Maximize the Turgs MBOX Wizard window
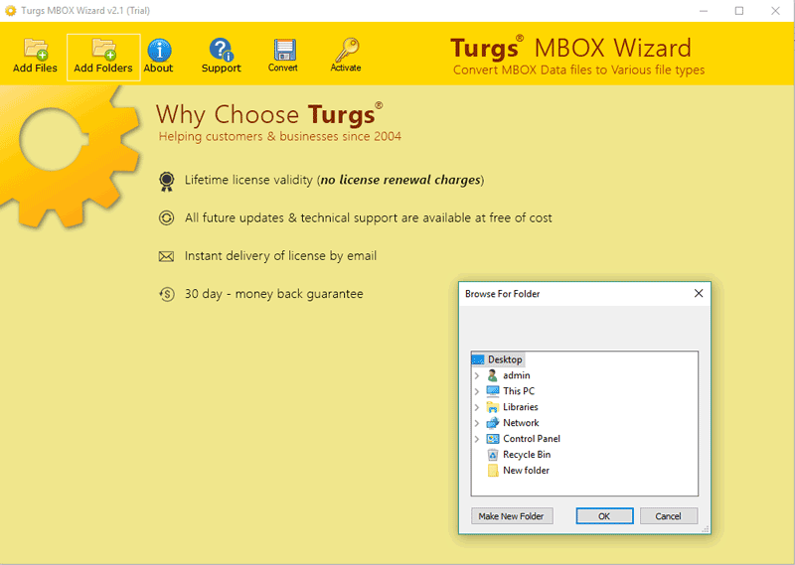This screenshot has height=565, width=795. click(x=739, y=11)
